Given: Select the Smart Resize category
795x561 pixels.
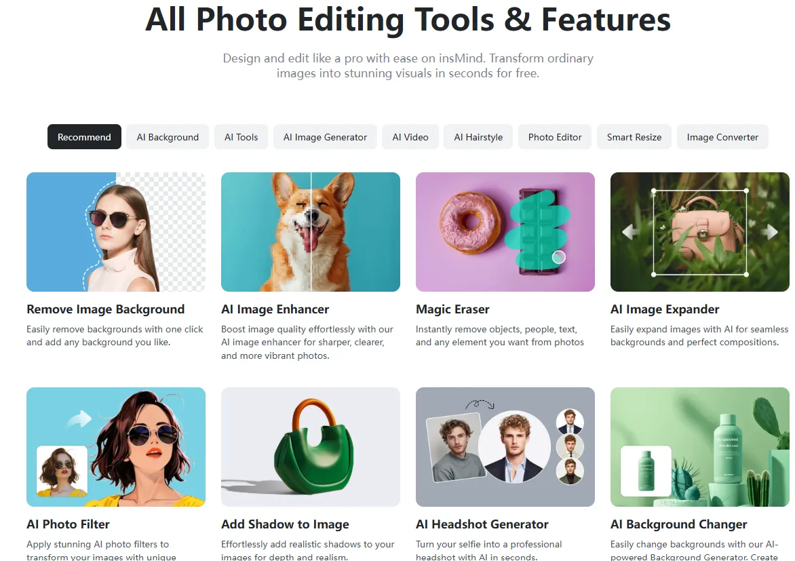Looking at the screenshot, I should [634, 136].
